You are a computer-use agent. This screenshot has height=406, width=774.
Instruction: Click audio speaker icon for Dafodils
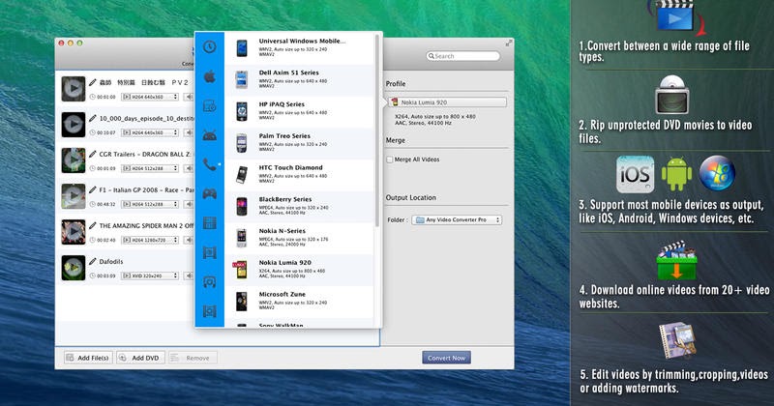[x=189, y=275]
